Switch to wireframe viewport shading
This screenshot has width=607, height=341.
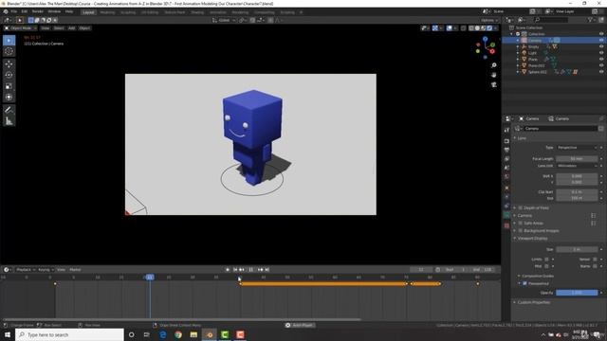(x=471, y=28)
